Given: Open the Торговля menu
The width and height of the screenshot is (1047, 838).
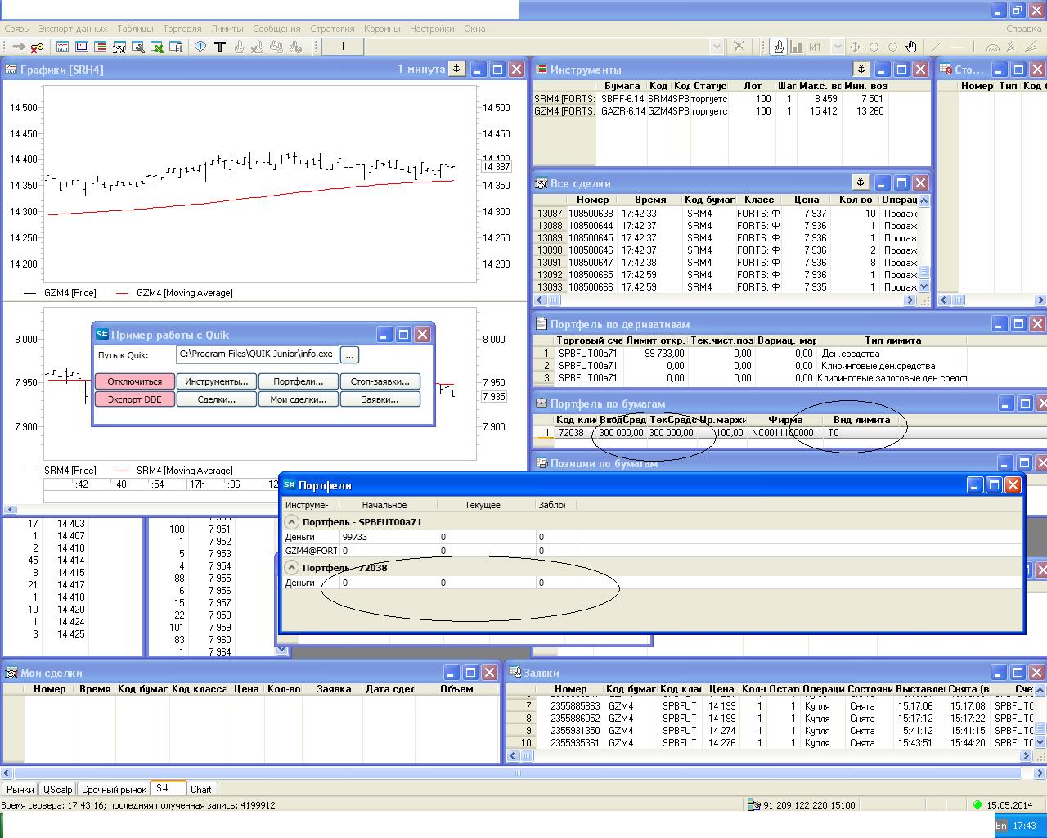Looking at the screenshot, I should [x=182, y=29].
